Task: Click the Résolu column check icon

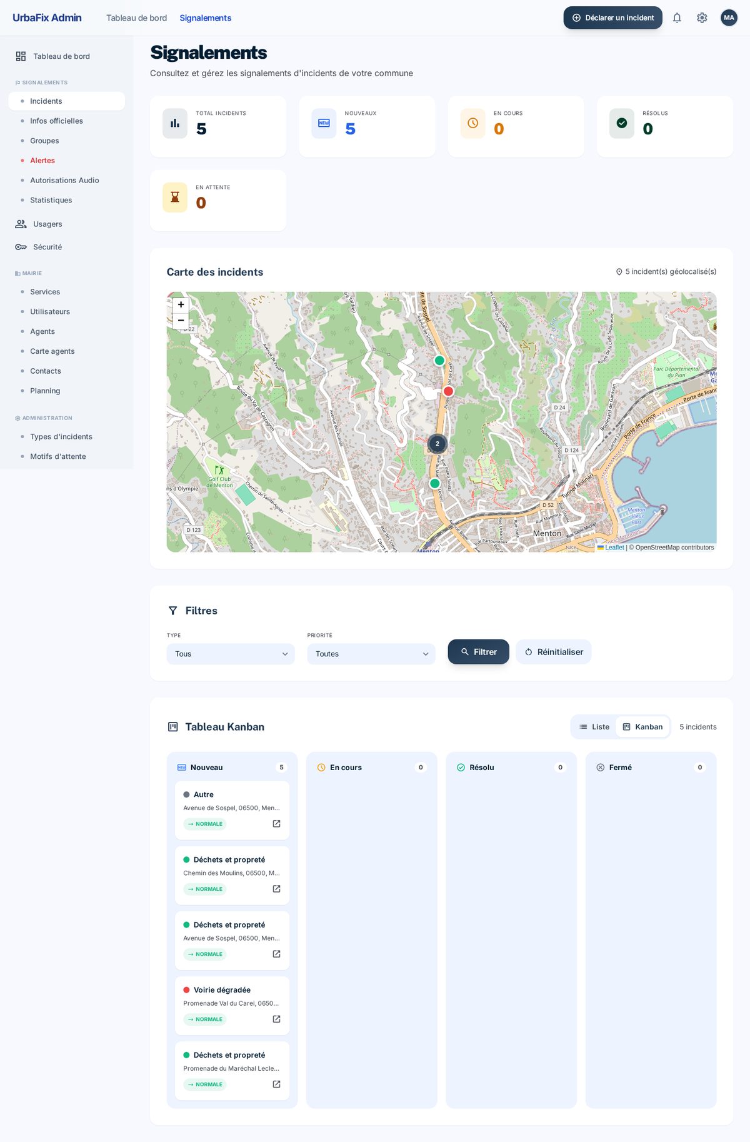Action: pos(461,768)
